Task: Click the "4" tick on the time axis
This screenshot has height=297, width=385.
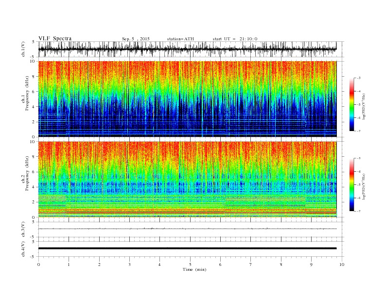Action: click(x=159, y=264)
